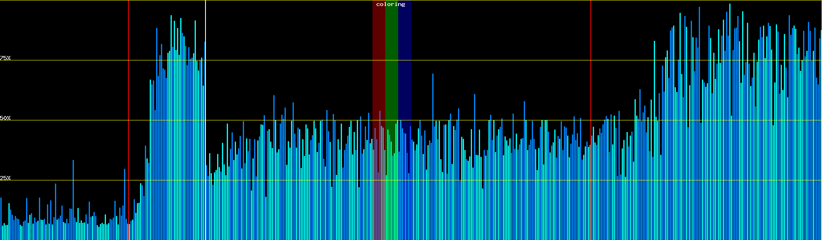This screenshot has width=822, height=240.
Task: Click the 75% axis label
Action: tap(5, 58)
